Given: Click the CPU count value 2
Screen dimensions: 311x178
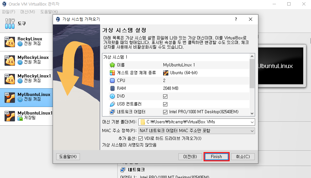Looking at the screenshot, I should coord(164,80).
